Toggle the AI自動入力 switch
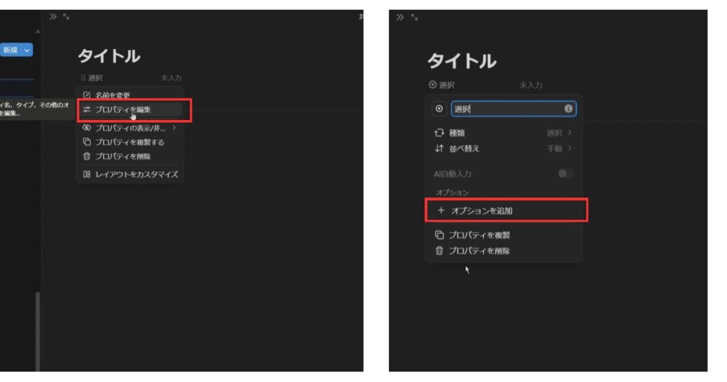 pos(565,174)
